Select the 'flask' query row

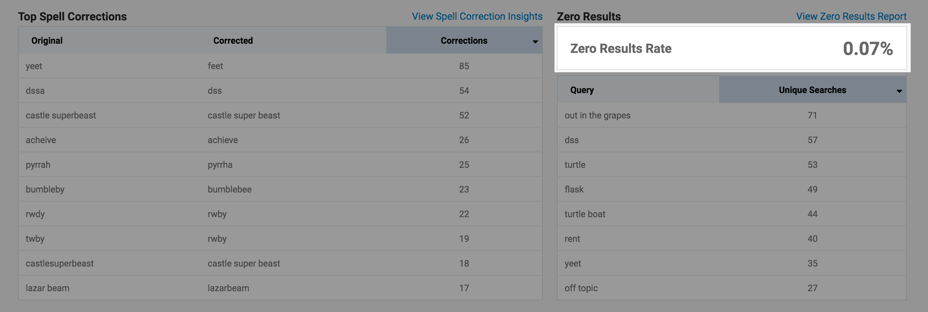pos(732,189)
